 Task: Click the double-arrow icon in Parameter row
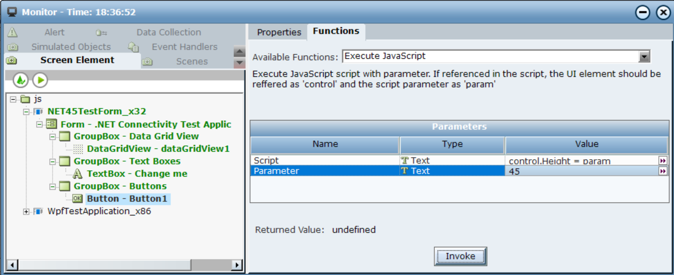[663, 171]
